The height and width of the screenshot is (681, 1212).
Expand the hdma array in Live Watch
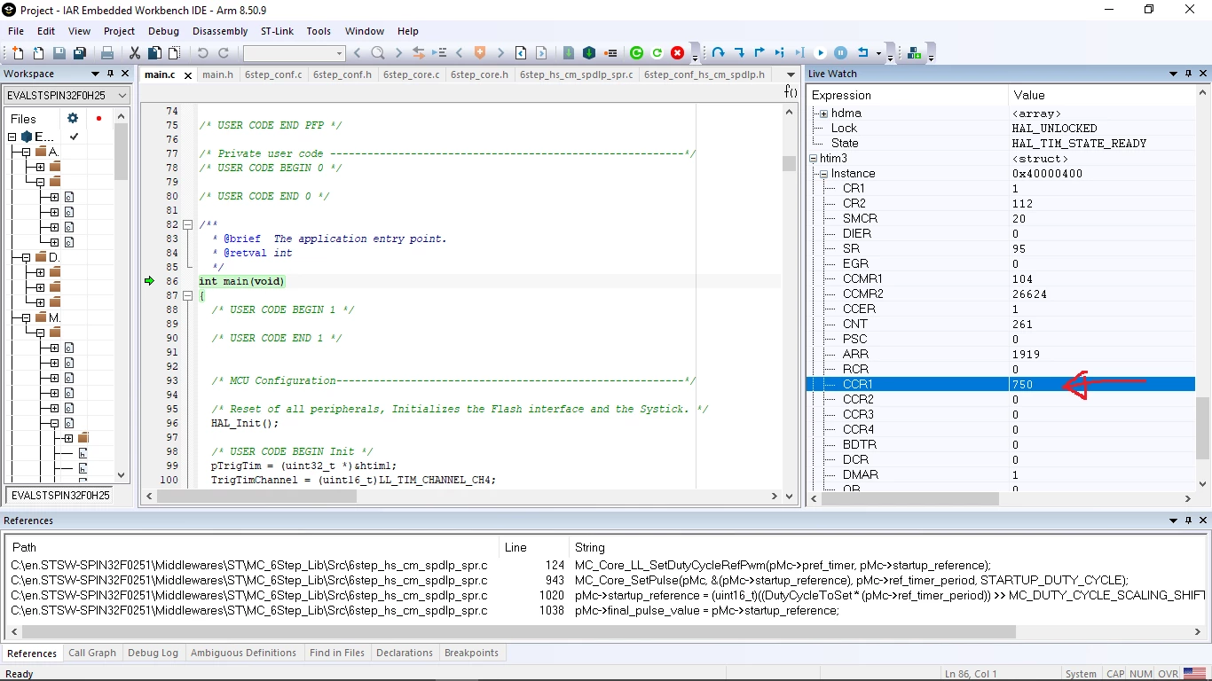(x=823, y=113)
